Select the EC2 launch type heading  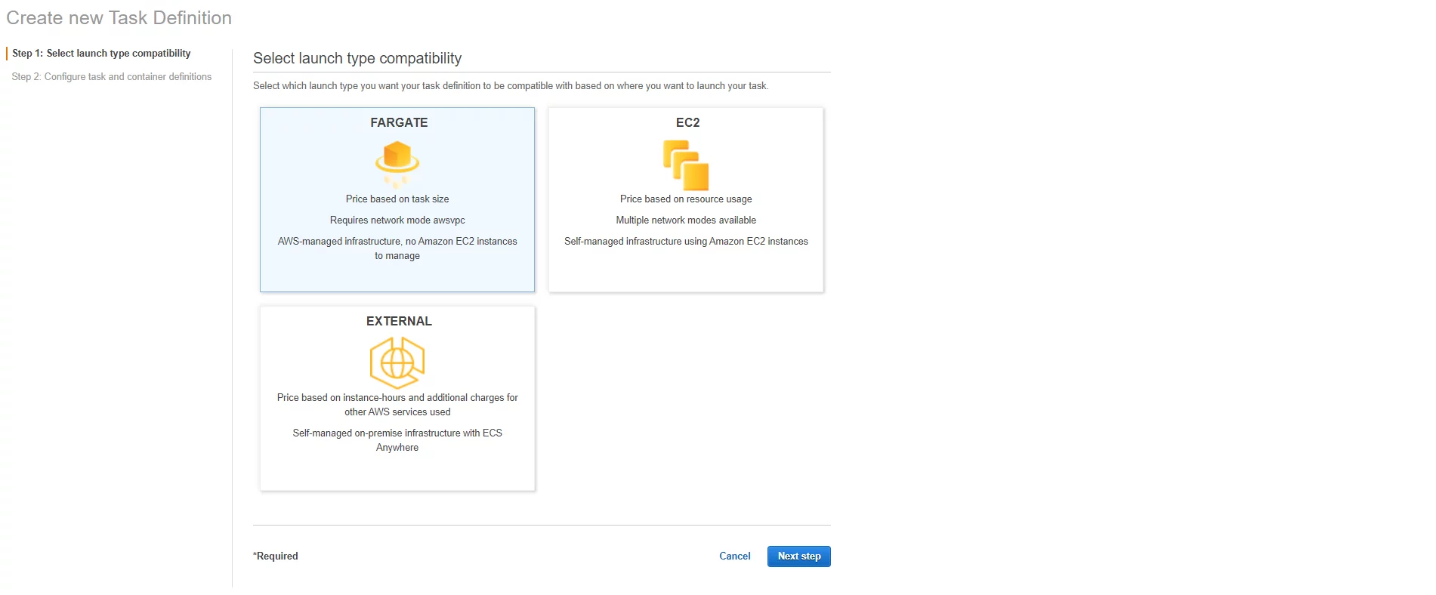click(x=687, y=122)
